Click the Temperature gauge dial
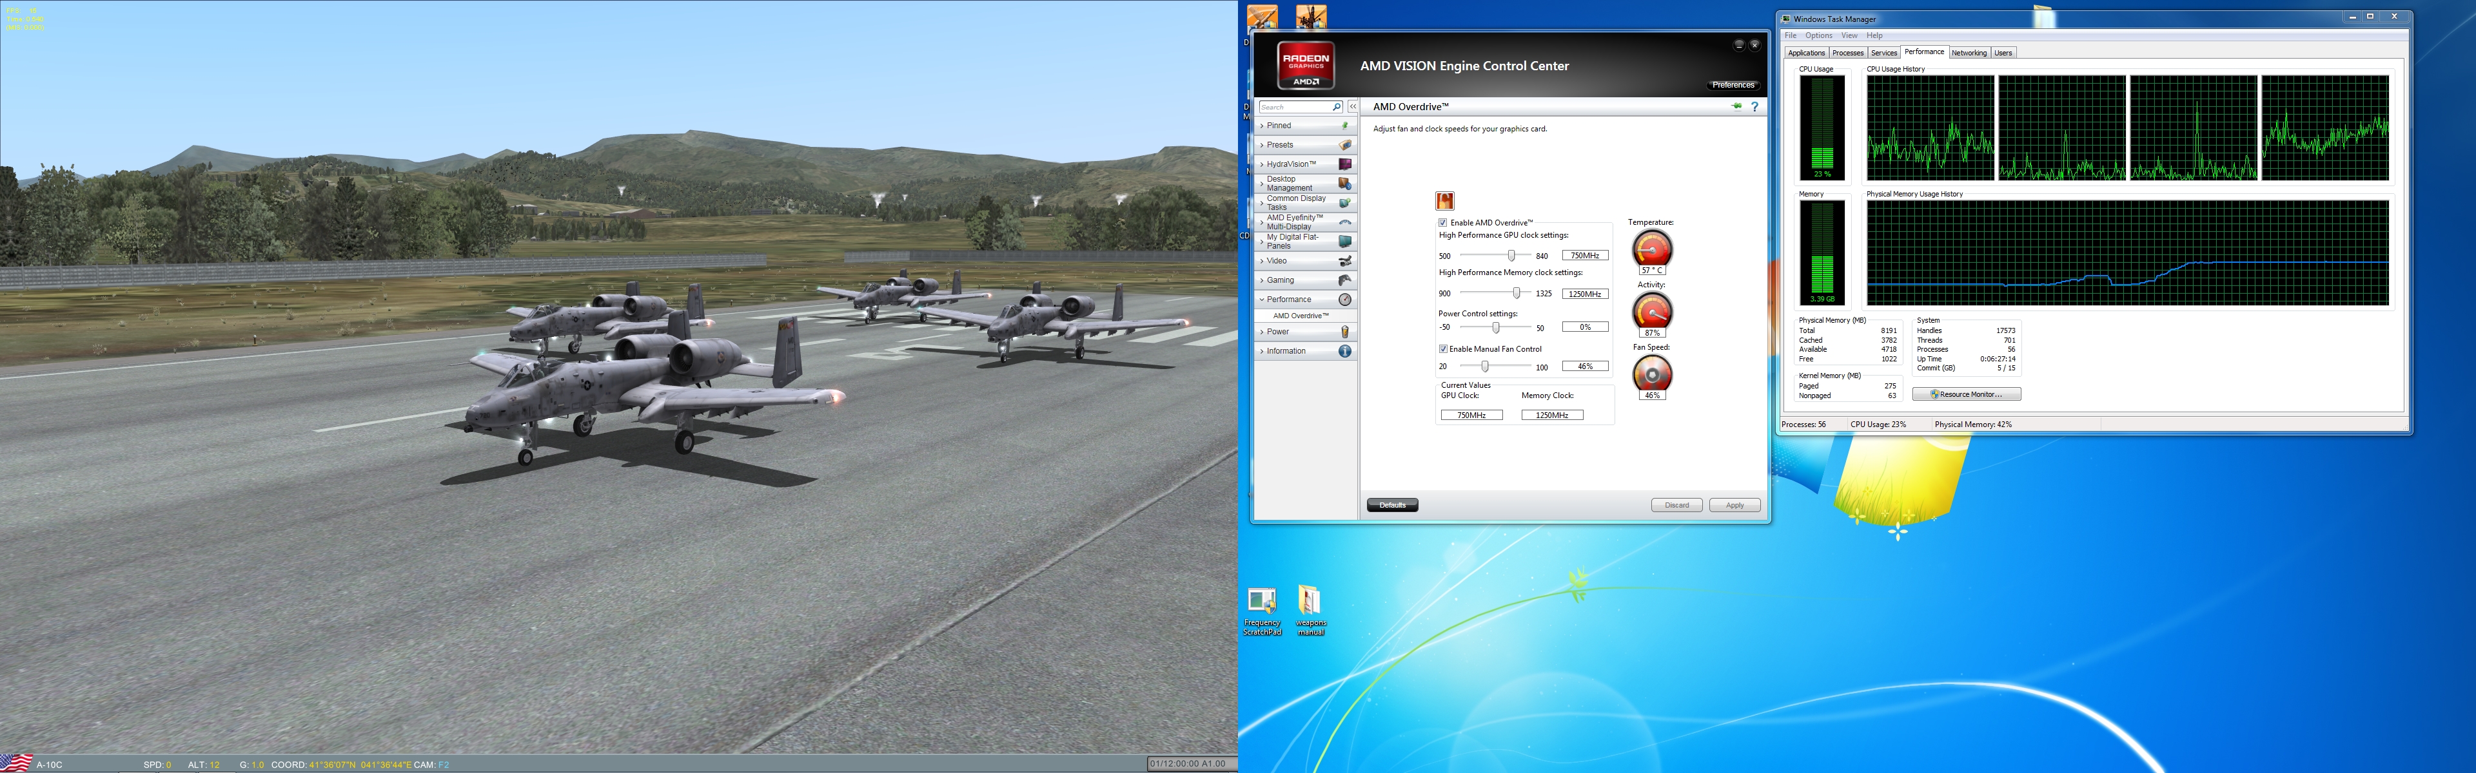This screenshot has height=773, width=2476. pos(1652,249)
